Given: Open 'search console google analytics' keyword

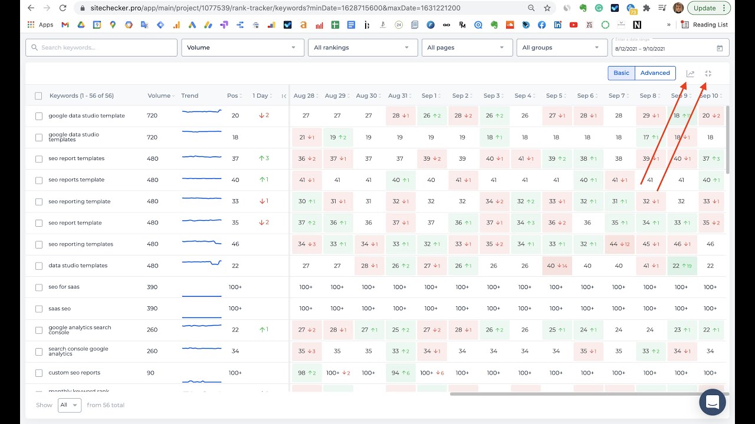Looking at the screenshot, I should click(x=78, y=352).
